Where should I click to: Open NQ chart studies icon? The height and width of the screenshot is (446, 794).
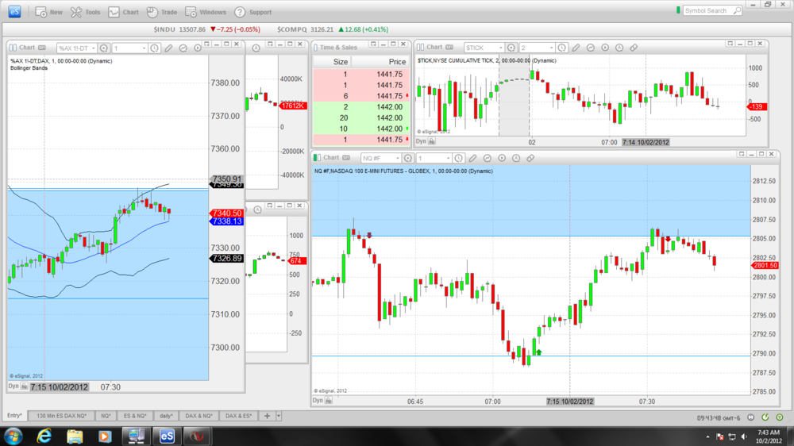click(488, 158)
